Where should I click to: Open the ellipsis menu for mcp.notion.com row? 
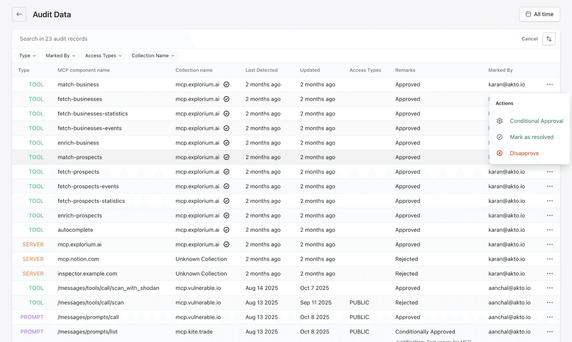pos(550,259)
